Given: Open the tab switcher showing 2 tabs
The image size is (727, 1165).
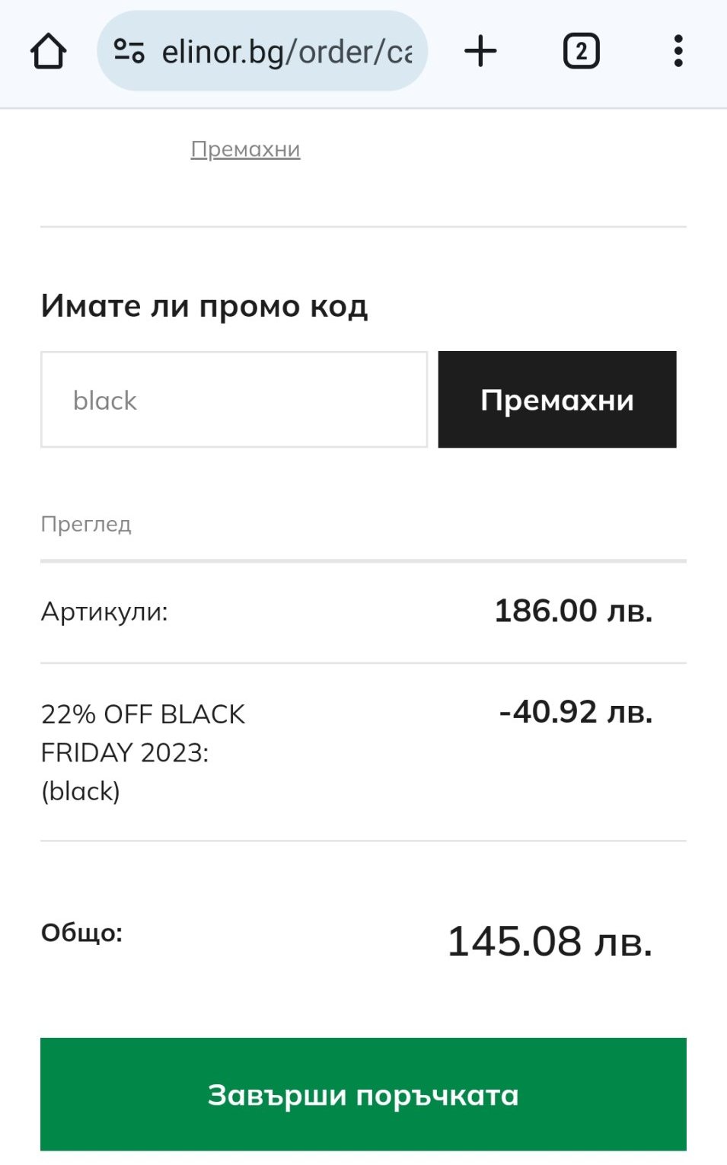Looking at the screenshot, I should pyautogui.click(x=581, y=52).
